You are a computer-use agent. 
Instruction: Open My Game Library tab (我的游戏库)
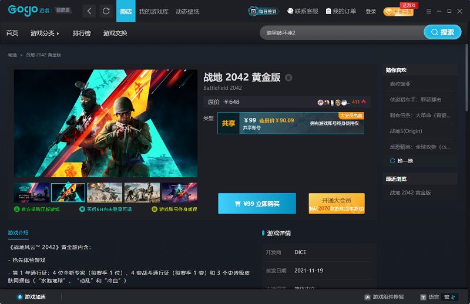tap(154, 11)
